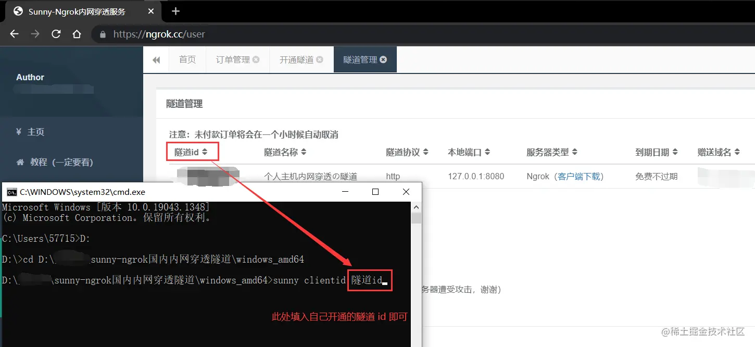Close the 开通隧道 tab
Viewport: 755px width, 347px height.
320,60
